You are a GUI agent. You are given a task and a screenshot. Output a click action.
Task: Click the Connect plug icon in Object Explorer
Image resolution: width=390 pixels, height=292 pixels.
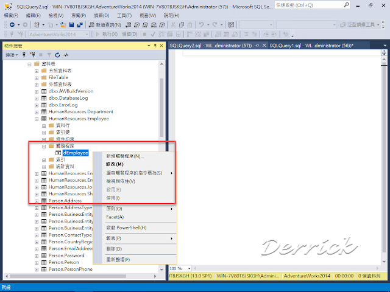(x=24, y=55)
